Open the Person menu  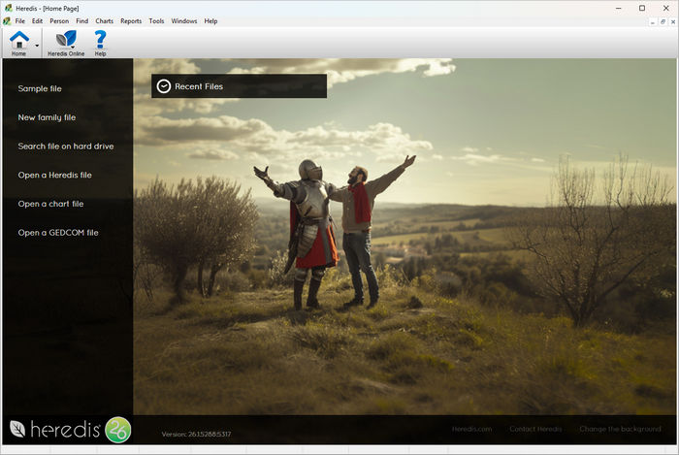[59, 20]
